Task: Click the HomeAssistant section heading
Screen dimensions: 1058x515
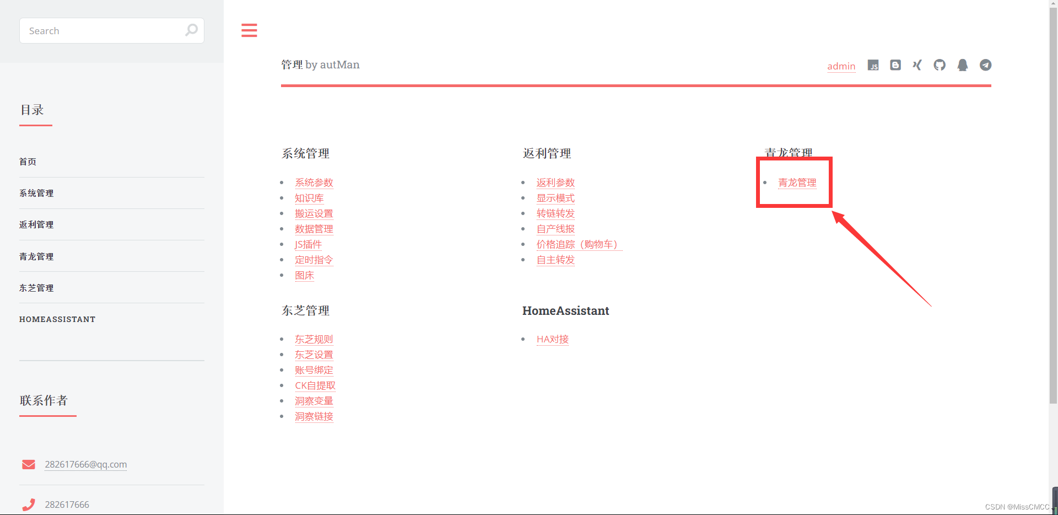Action: [566, 310]
